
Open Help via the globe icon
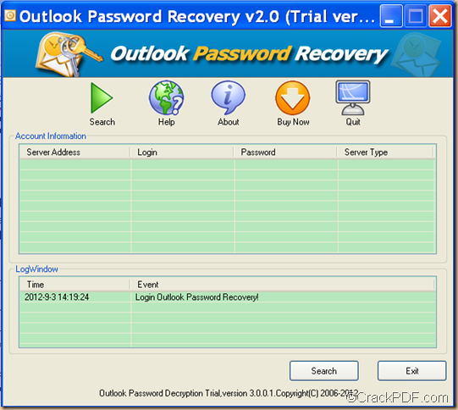(166, 98)
